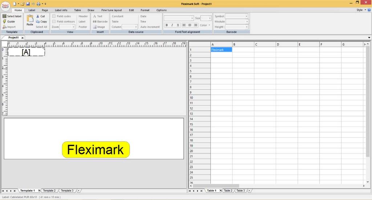The height and width of the screenshot is (200, 372).
Task: Switch to the Label ribbon tab
Action: (32, 10)
